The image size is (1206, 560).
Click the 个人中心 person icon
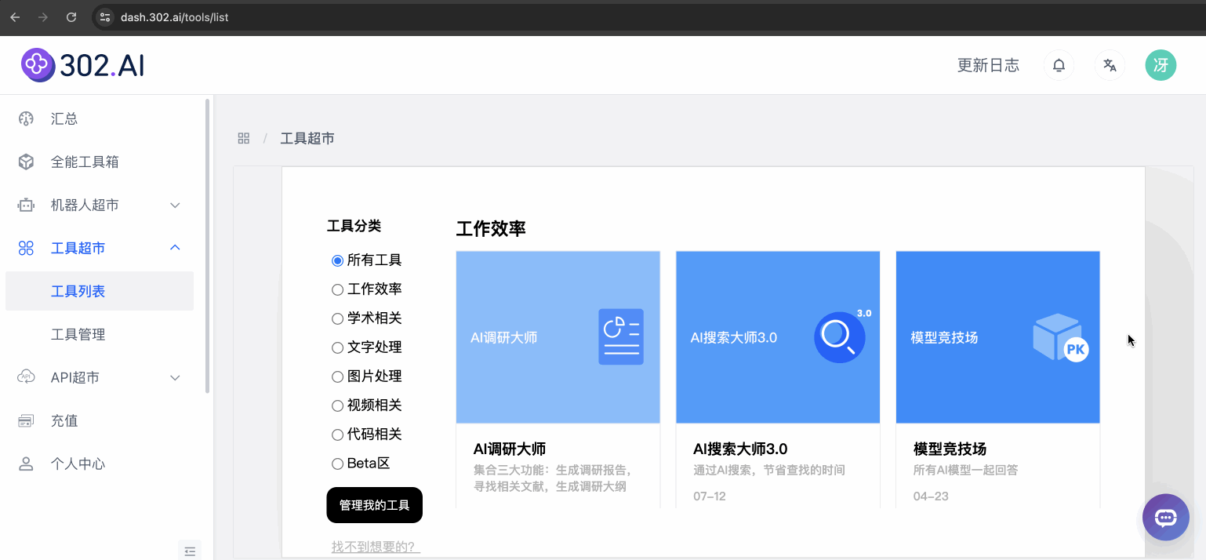[x=26, y=464]
